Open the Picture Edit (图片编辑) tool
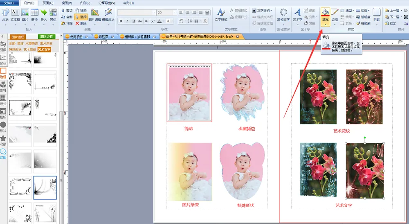The height and width of the screenshot is (224, 409). 94,15
